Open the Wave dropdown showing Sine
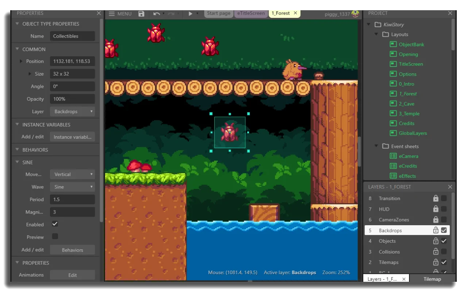The image size is (467, 292). pos(72,187)
